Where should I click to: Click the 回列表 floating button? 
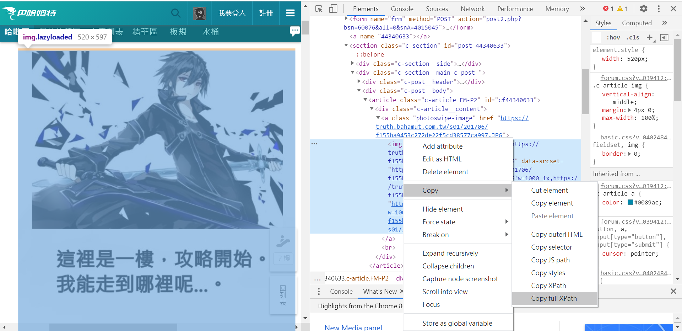[283, 295]
